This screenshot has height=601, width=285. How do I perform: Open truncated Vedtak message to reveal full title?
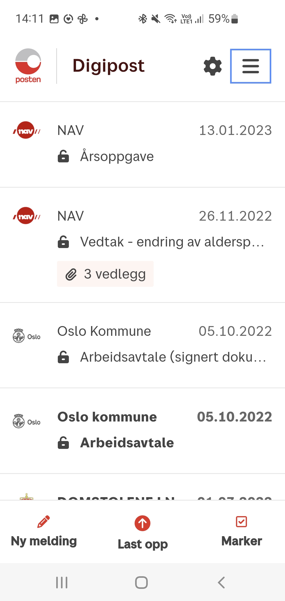(172, 241)
